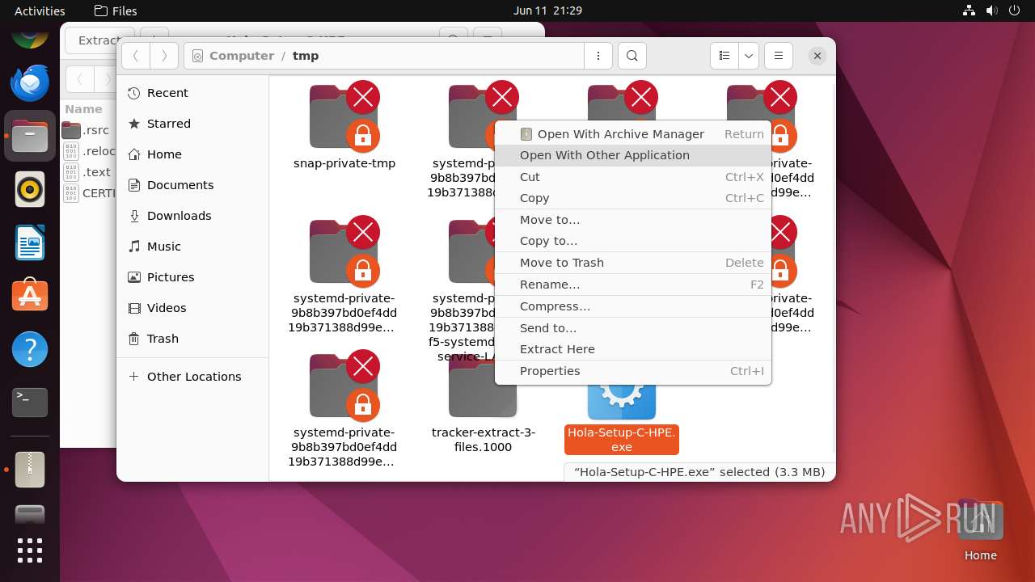
Task: Go forward with Files forward arrow
Action: pos(164,56)
